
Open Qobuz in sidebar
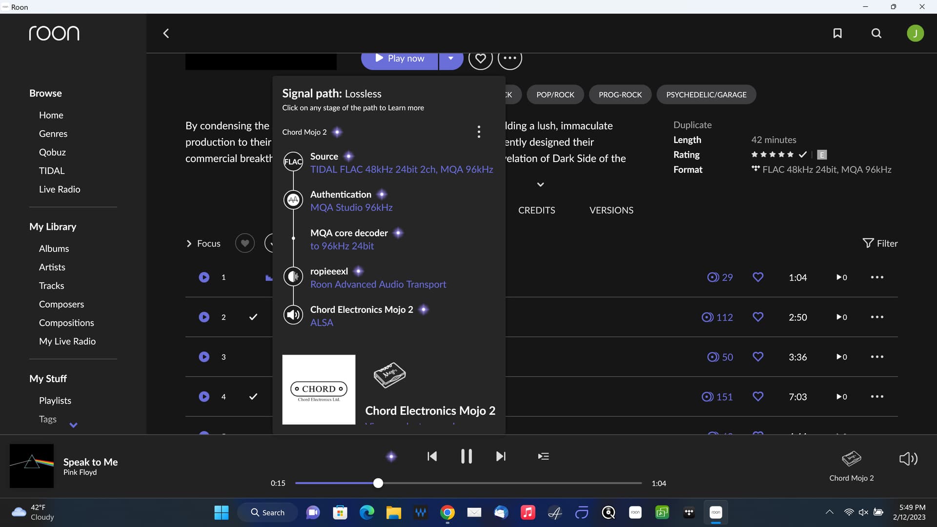point(52,152)
